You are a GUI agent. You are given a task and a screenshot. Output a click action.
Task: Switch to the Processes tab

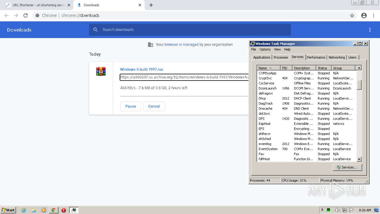click(281, 57)
